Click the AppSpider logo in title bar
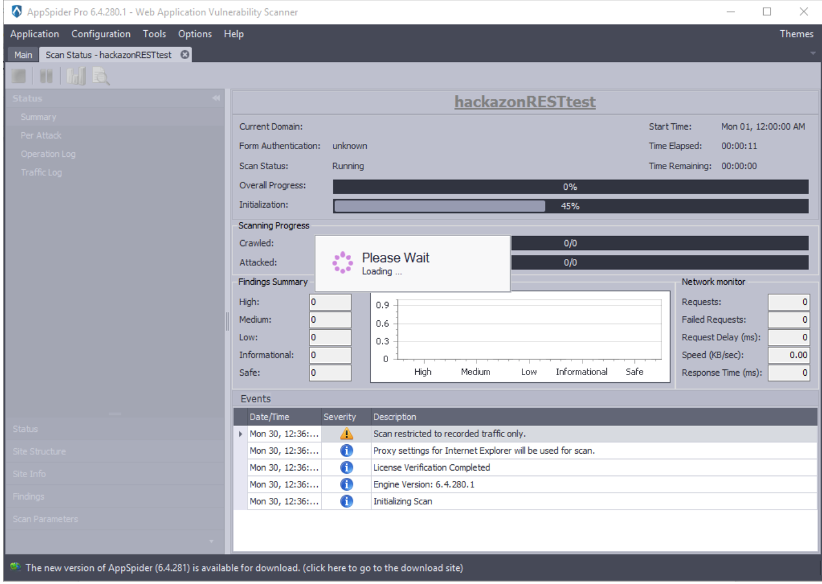Image resolution: width=822 pixels, height=584 pixels. 17,12
